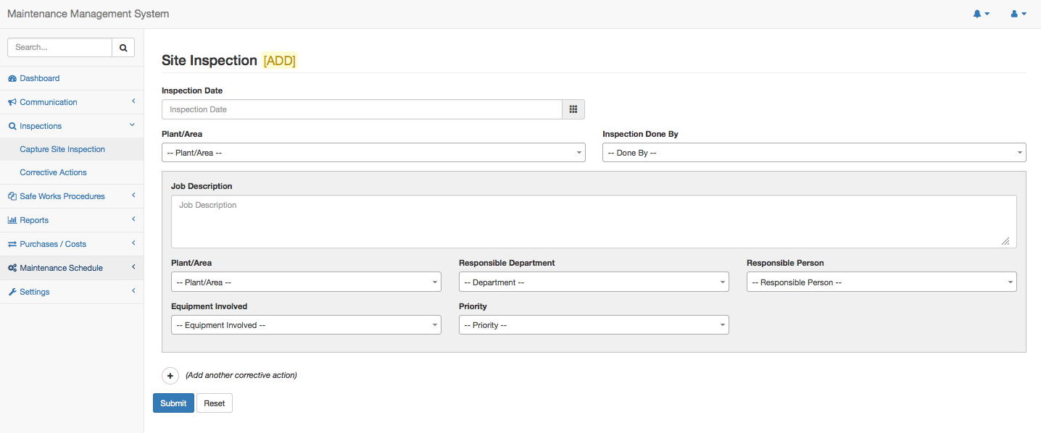This screenshot has width=1041, height=433.
Task: Click into the Job Description text area
Action: (x=593, y=222)
